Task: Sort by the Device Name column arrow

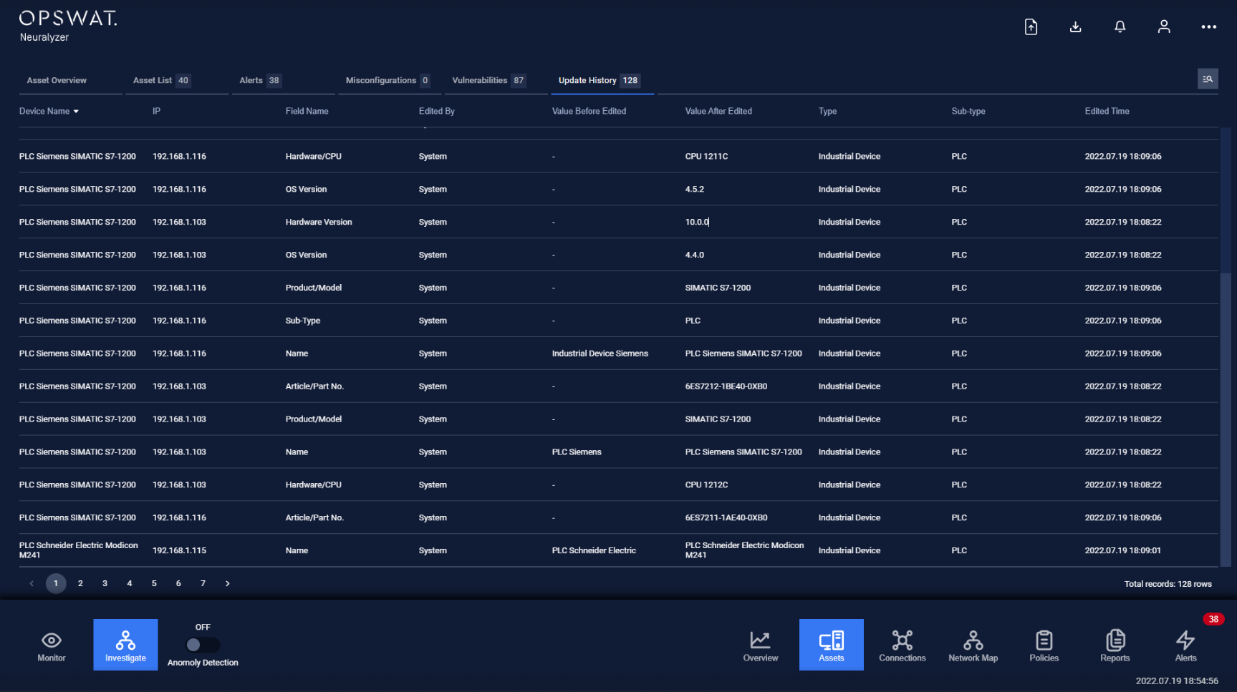Action: (x=76, y=112)
